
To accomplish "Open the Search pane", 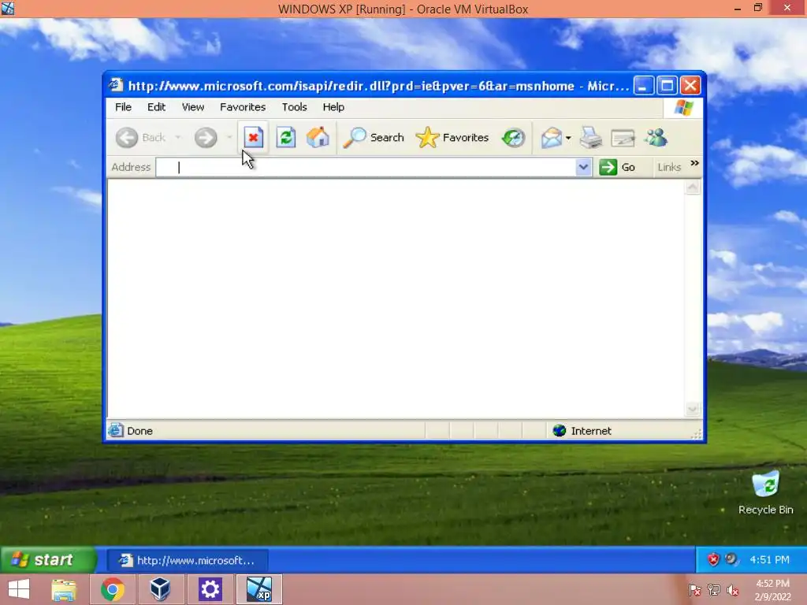I will pos(374,137).
